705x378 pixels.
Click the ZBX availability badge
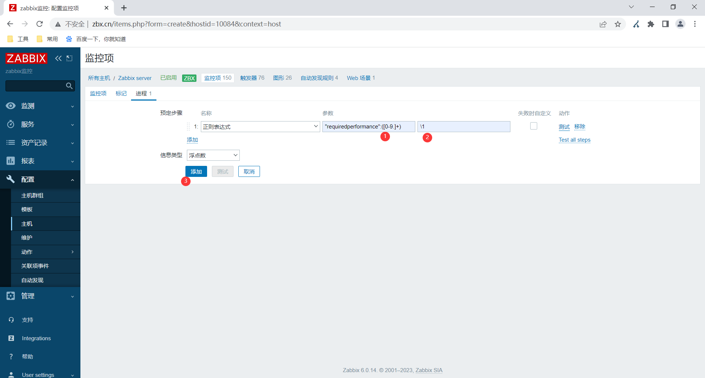pos(189,78)
